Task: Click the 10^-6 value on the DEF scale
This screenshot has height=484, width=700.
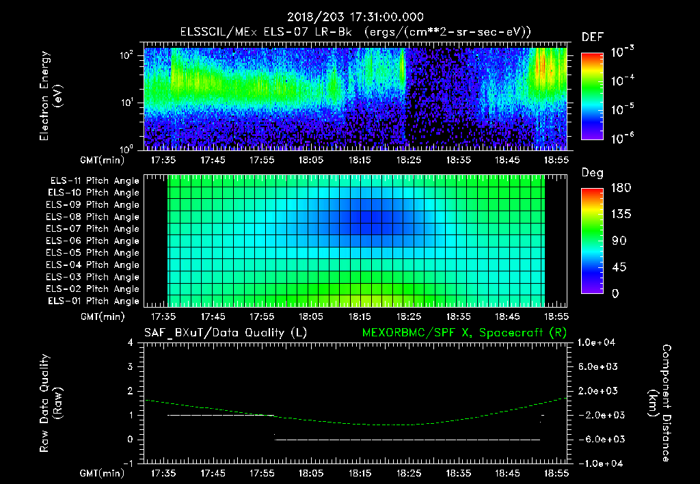Action: coord(622,138)
